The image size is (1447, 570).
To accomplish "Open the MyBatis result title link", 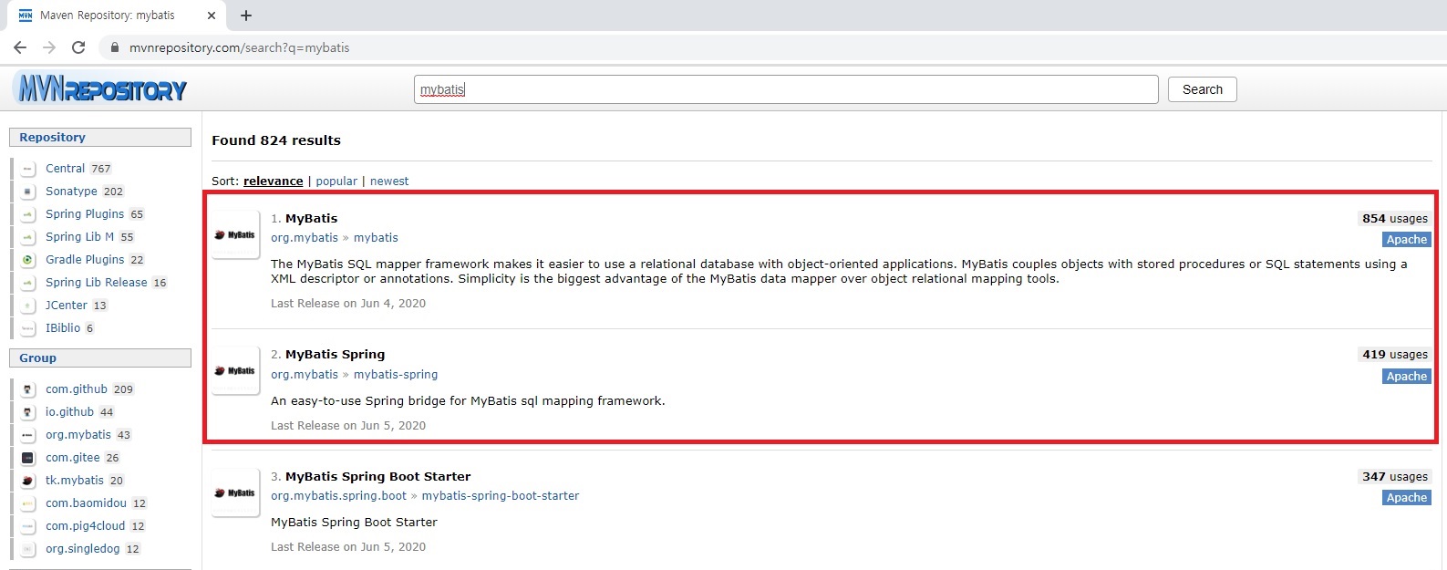I will 311,219.
